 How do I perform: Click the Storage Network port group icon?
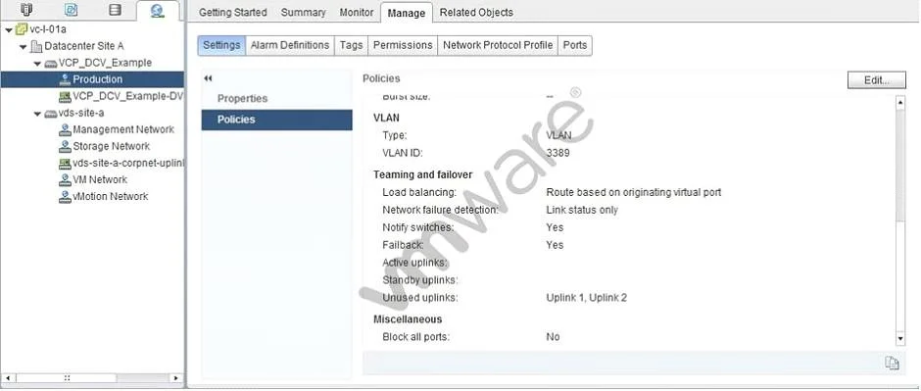point(66,146)
